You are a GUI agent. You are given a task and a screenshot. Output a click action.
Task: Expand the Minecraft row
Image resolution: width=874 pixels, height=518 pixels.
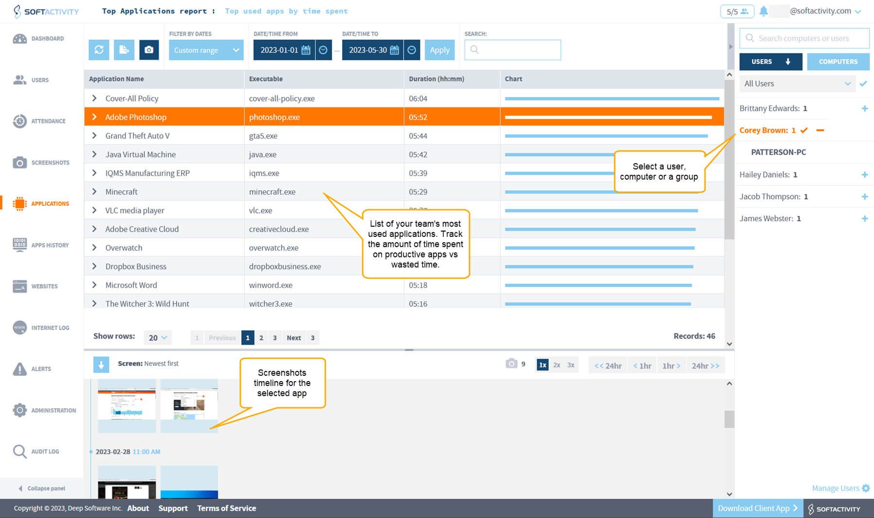pyautogui.click(x=94, y=192)
